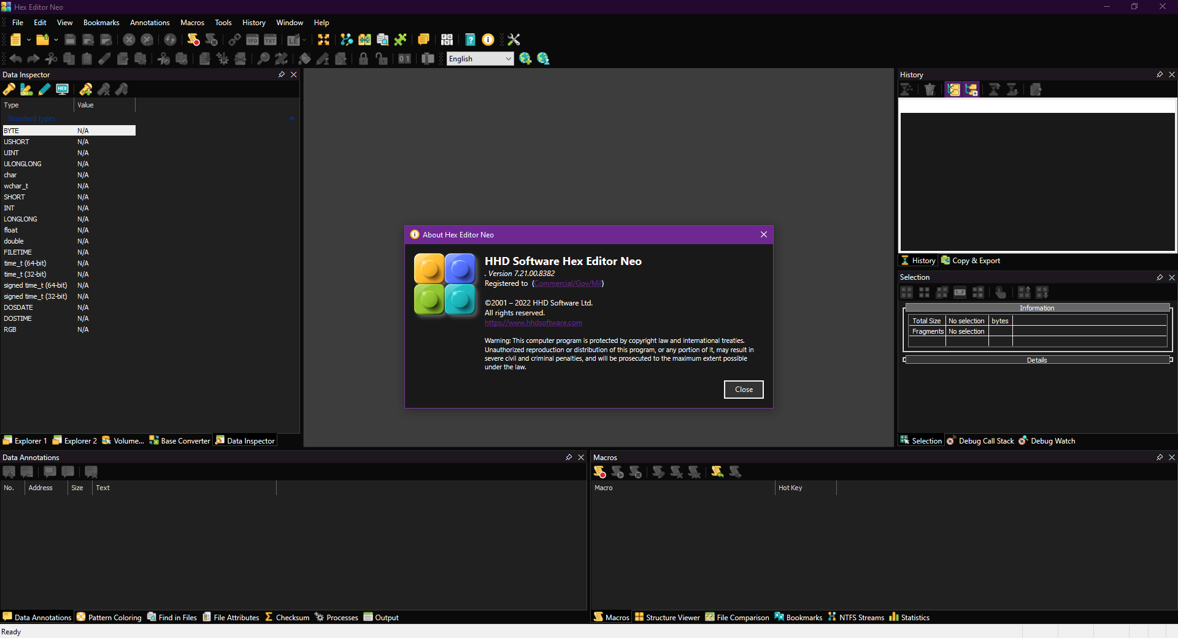
Task: Switch to the Base Converter tab
Action: click(x=179, y=440)
